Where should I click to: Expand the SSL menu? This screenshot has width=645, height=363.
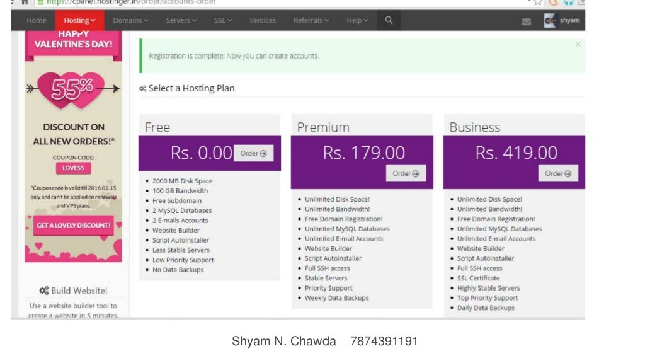(223, 20)
